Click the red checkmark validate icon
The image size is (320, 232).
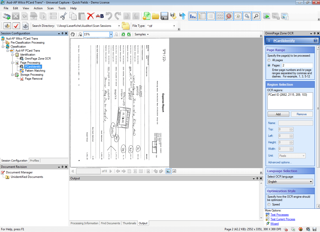tap(16, 26)
